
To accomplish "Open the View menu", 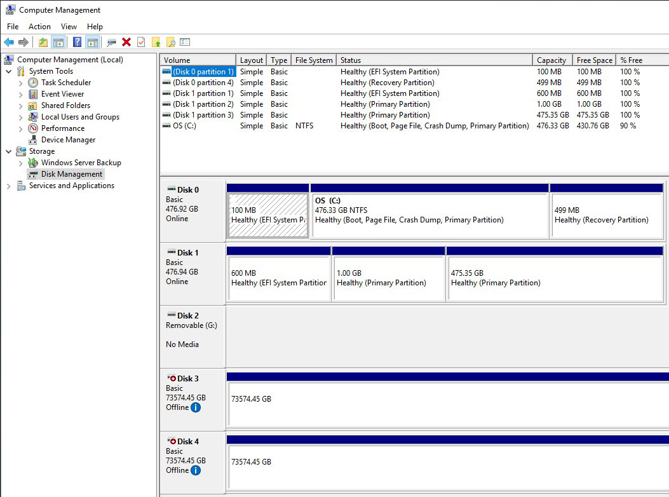I will pyautogui.click(x=69, y=27).
